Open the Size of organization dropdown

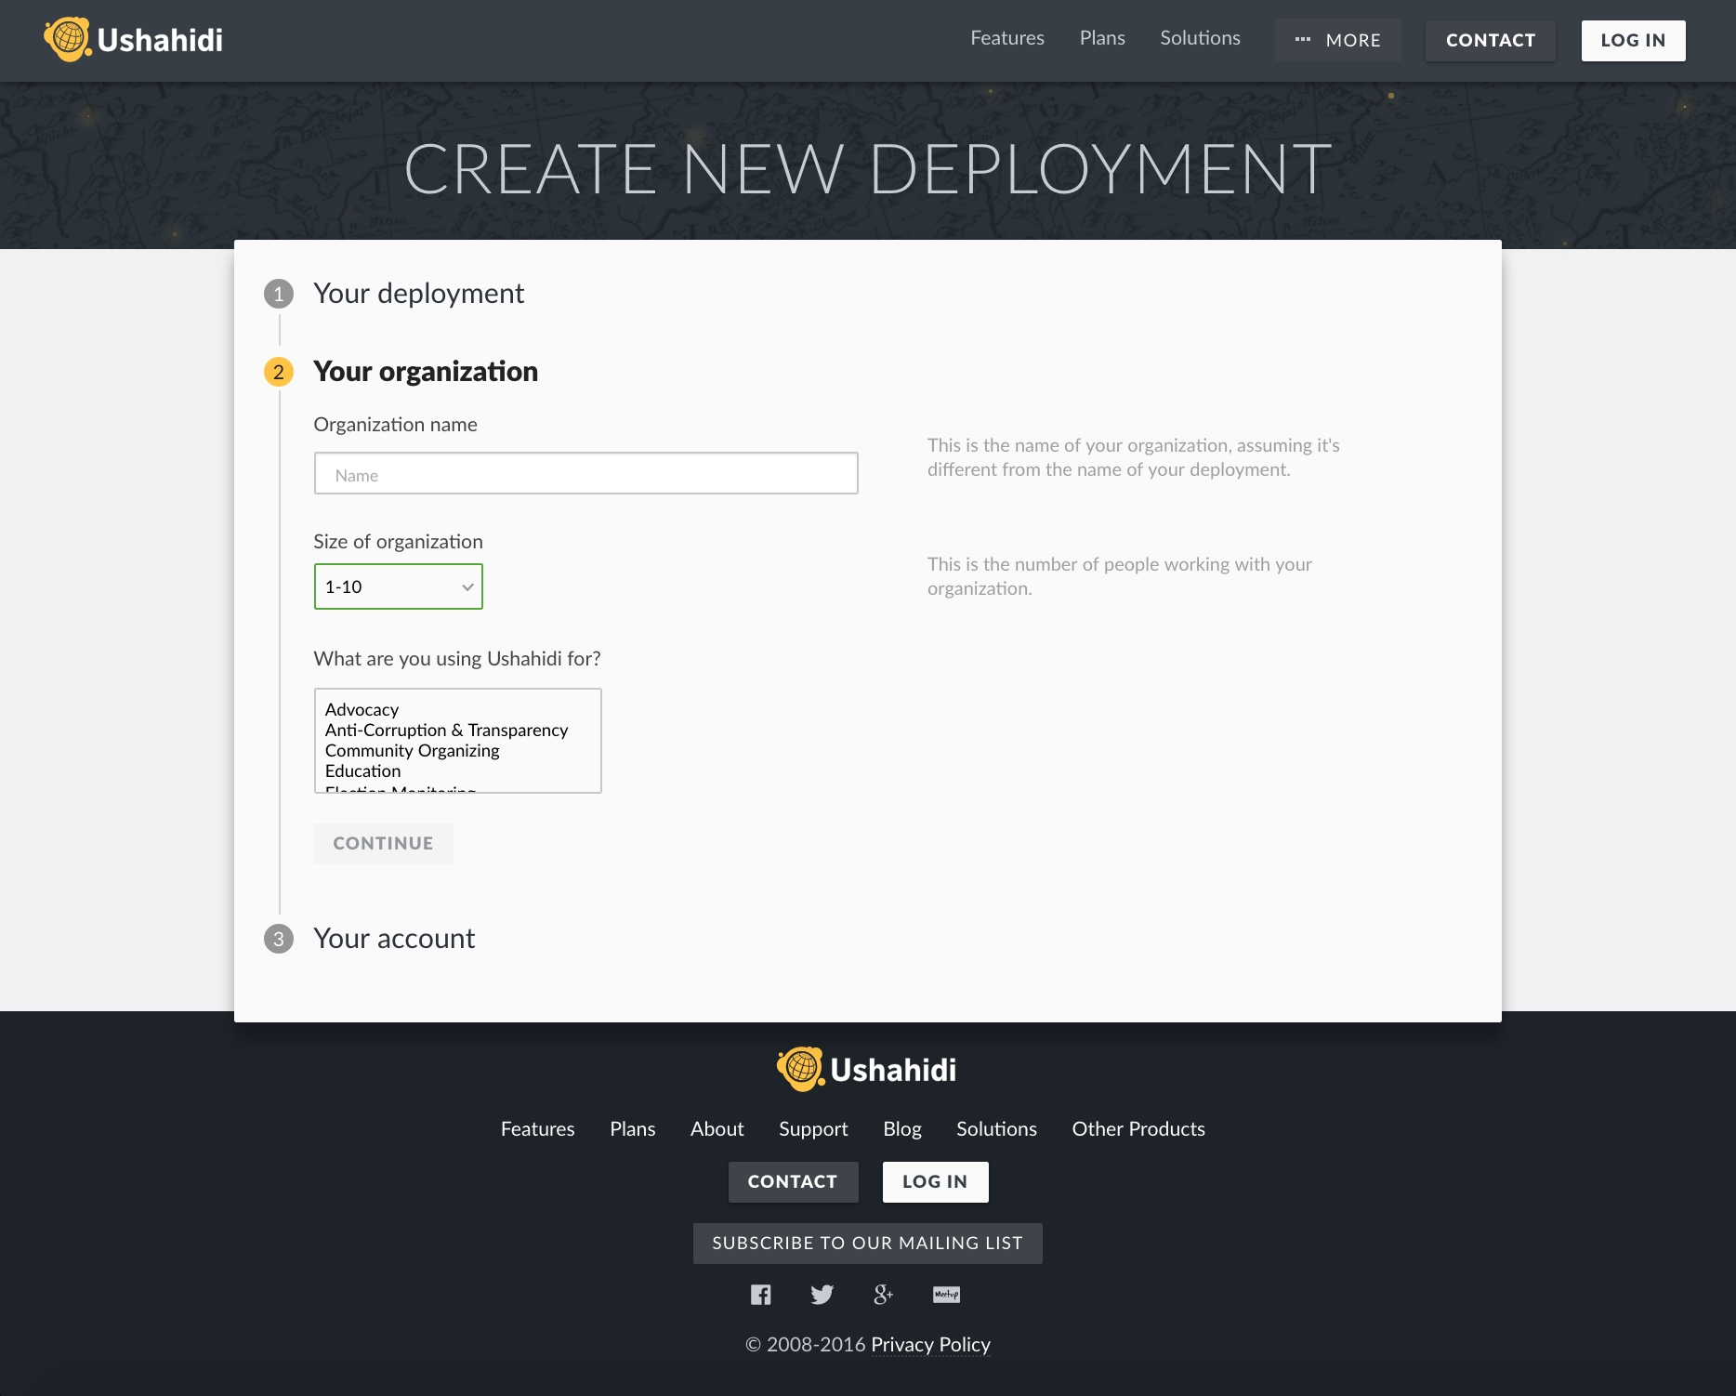398,586
